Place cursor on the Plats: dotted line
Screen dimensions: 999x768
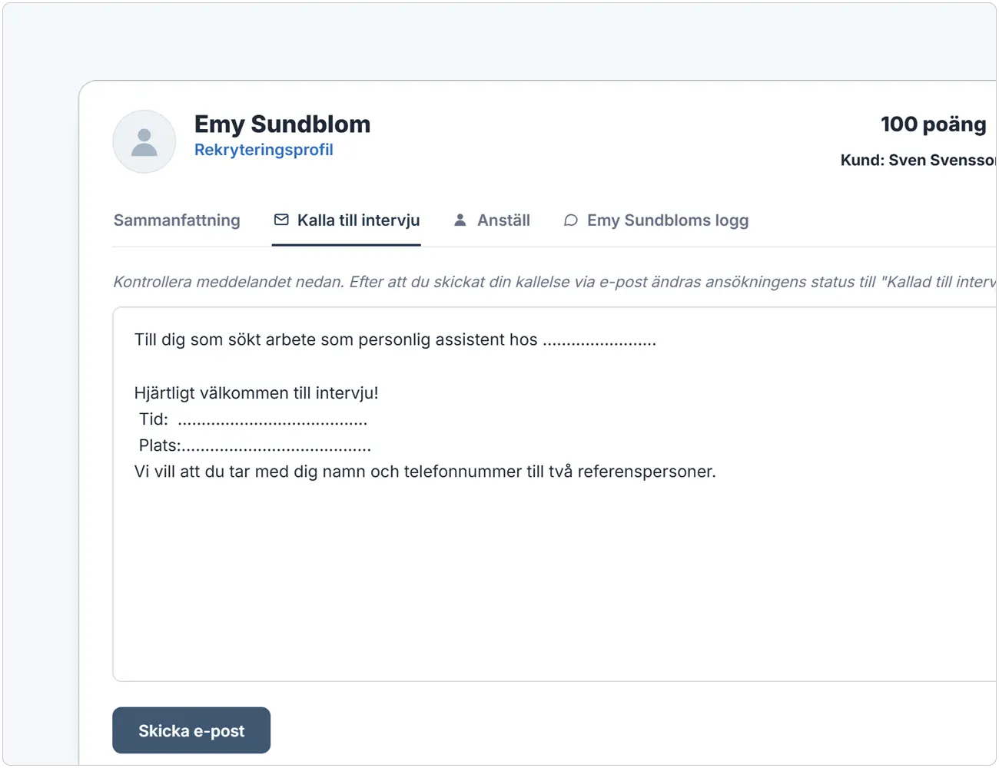pyautogui.click(x=276, y=446)
